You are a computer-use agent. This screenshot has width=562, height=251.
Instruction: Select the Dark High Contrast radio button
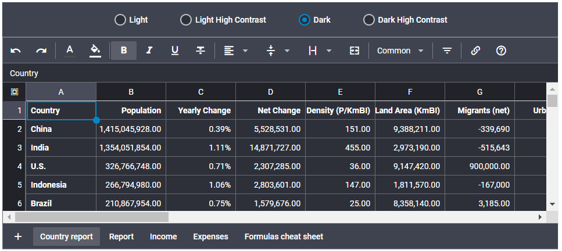[369, 20]
